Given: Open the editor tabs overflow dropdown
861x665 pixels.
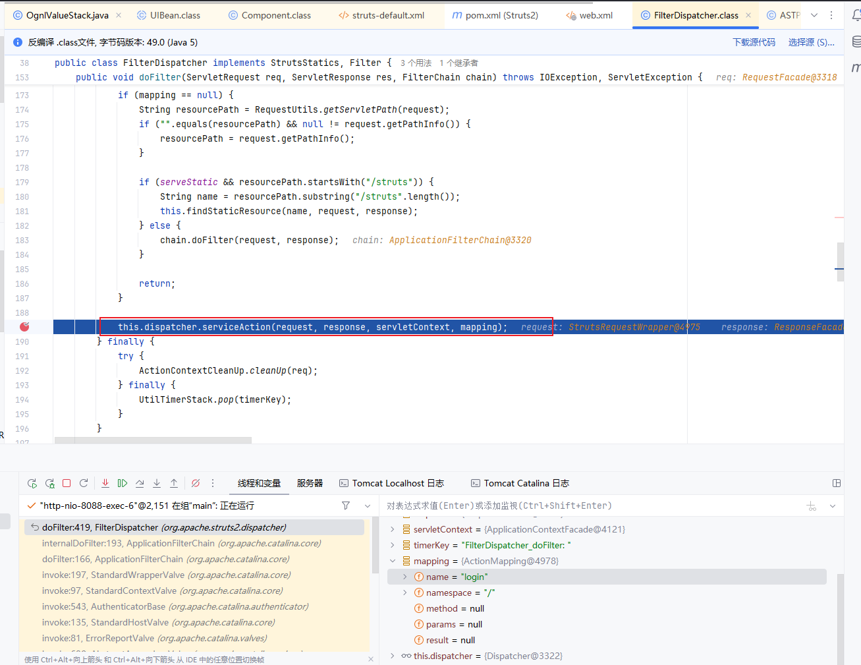Looking at the screenshot, I should coord(814,15).
